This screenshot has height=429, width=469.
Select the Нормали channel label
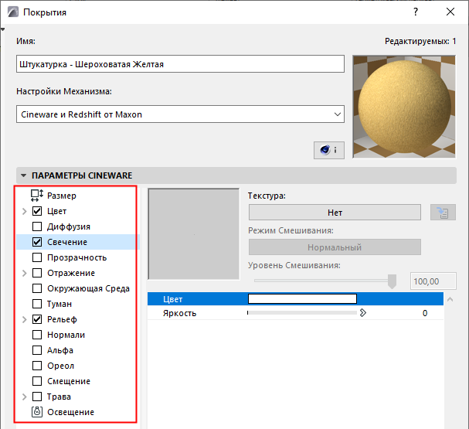(66, 335)
